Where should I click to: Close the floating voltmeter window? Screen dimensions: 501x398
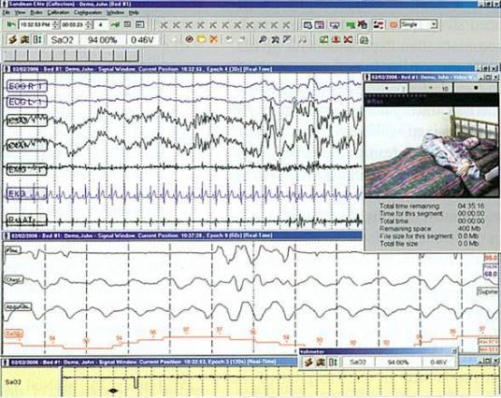coord(454,351)
